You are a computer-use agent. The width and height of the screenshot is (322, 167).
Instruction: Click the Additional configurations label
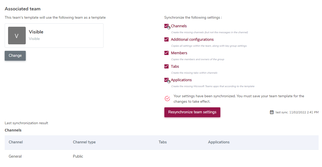click(192, 39)
